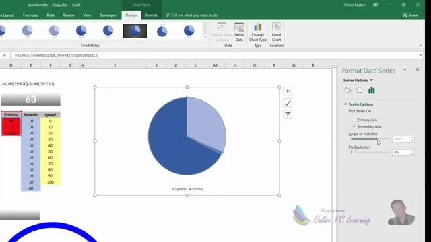Expand the formula bar with its arrow
Viewport: 431px width, 242px height.
pyautogui.click(x=420, y=55)
